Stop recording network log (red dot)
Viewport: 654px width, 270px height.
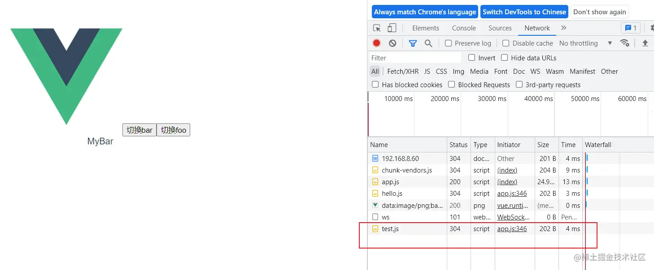click(377, 43)
